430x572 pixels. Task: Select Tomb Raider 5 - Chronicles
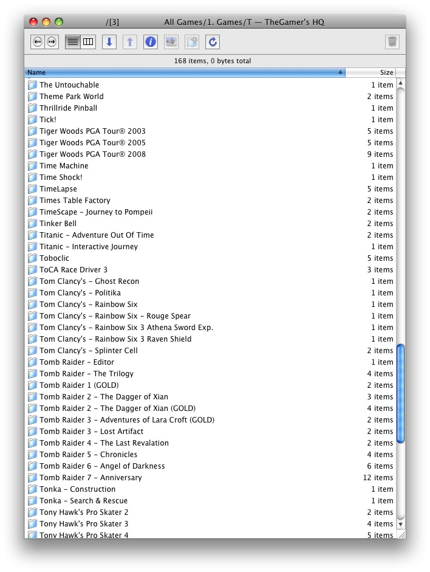(x=88, y=455)
